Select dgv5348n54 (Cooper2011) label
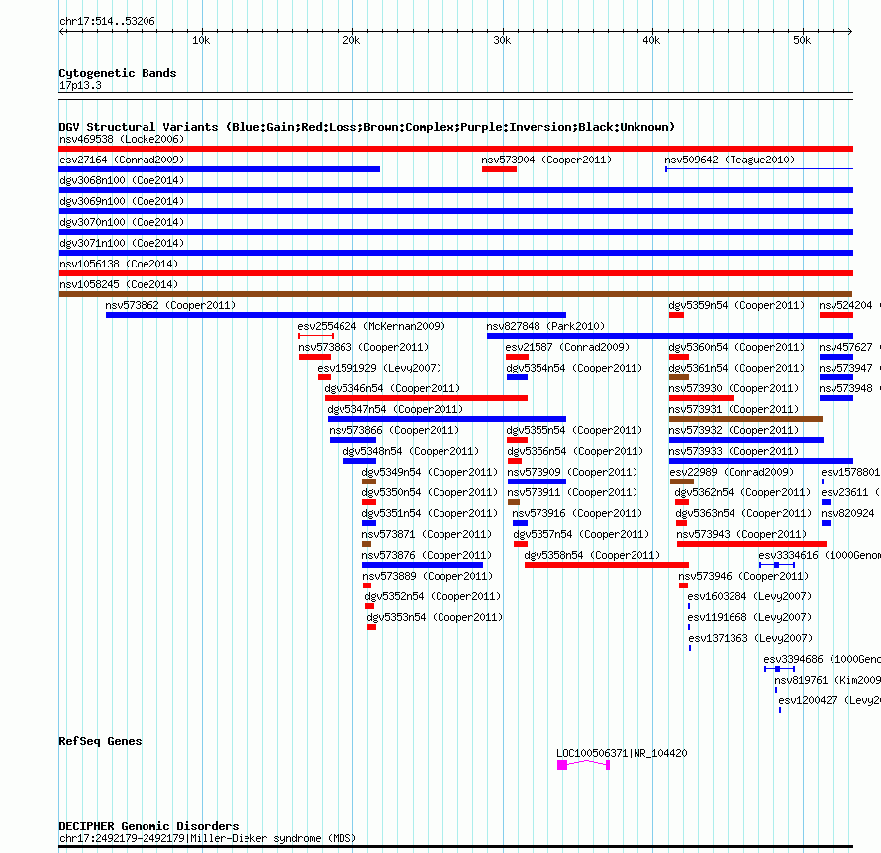 click(411, 451)
